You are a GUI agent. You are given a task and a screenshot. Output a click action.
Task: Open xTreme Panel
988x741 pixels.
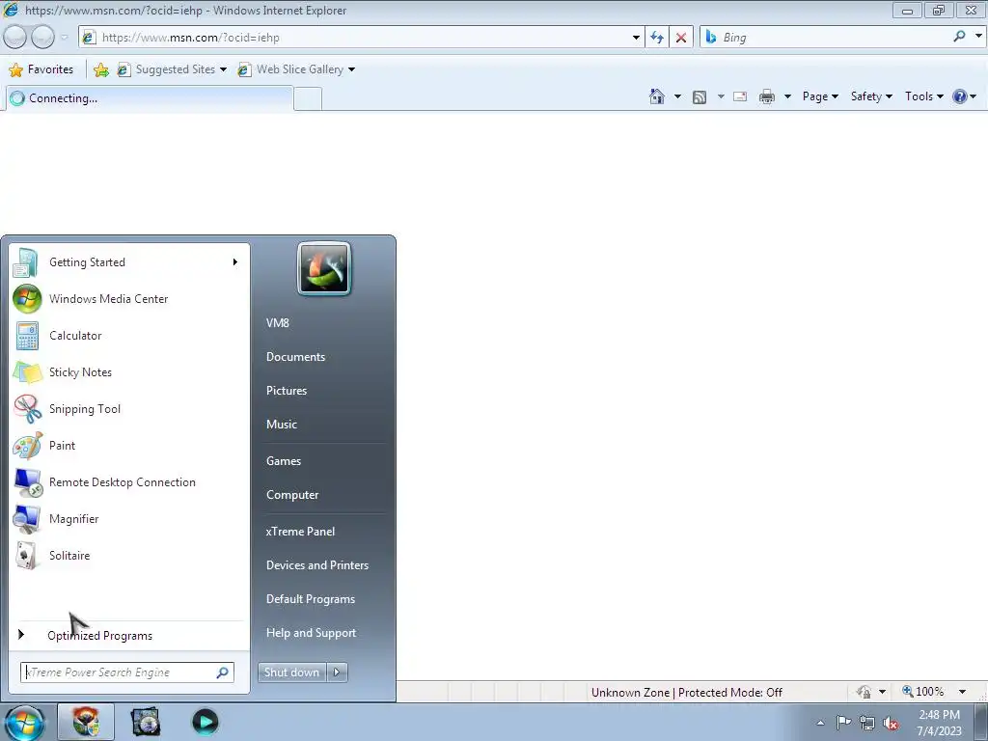point(300,532)
